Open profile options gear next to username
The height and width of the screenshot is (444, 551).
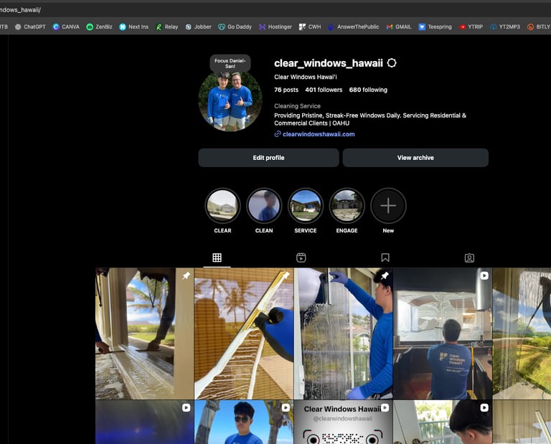[x=392, y=63]
